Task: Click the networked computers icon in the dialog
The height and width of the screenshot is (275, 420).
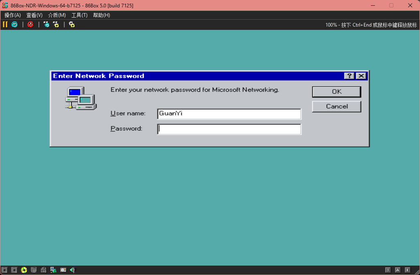Action: pyautogui.click(x=81, y=98)
